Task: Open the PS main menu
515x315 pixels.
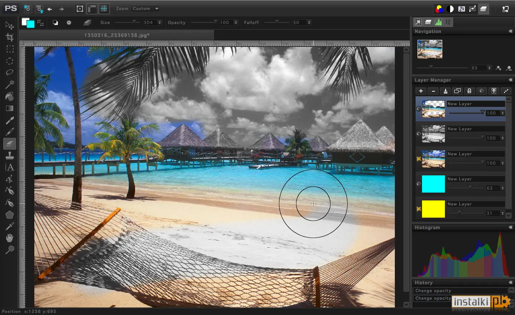Action: [11, 9]
